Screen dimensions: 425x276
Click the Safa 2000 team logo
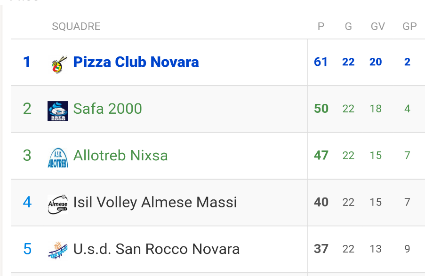[x=58, y=111]
